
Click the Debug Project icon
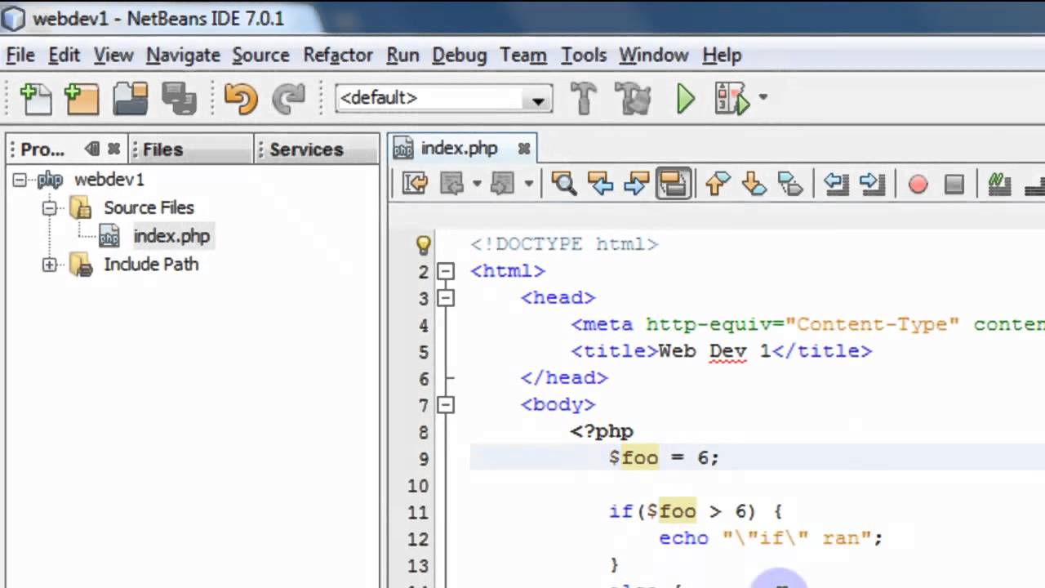pyautogui.click(x=731, y=99)
